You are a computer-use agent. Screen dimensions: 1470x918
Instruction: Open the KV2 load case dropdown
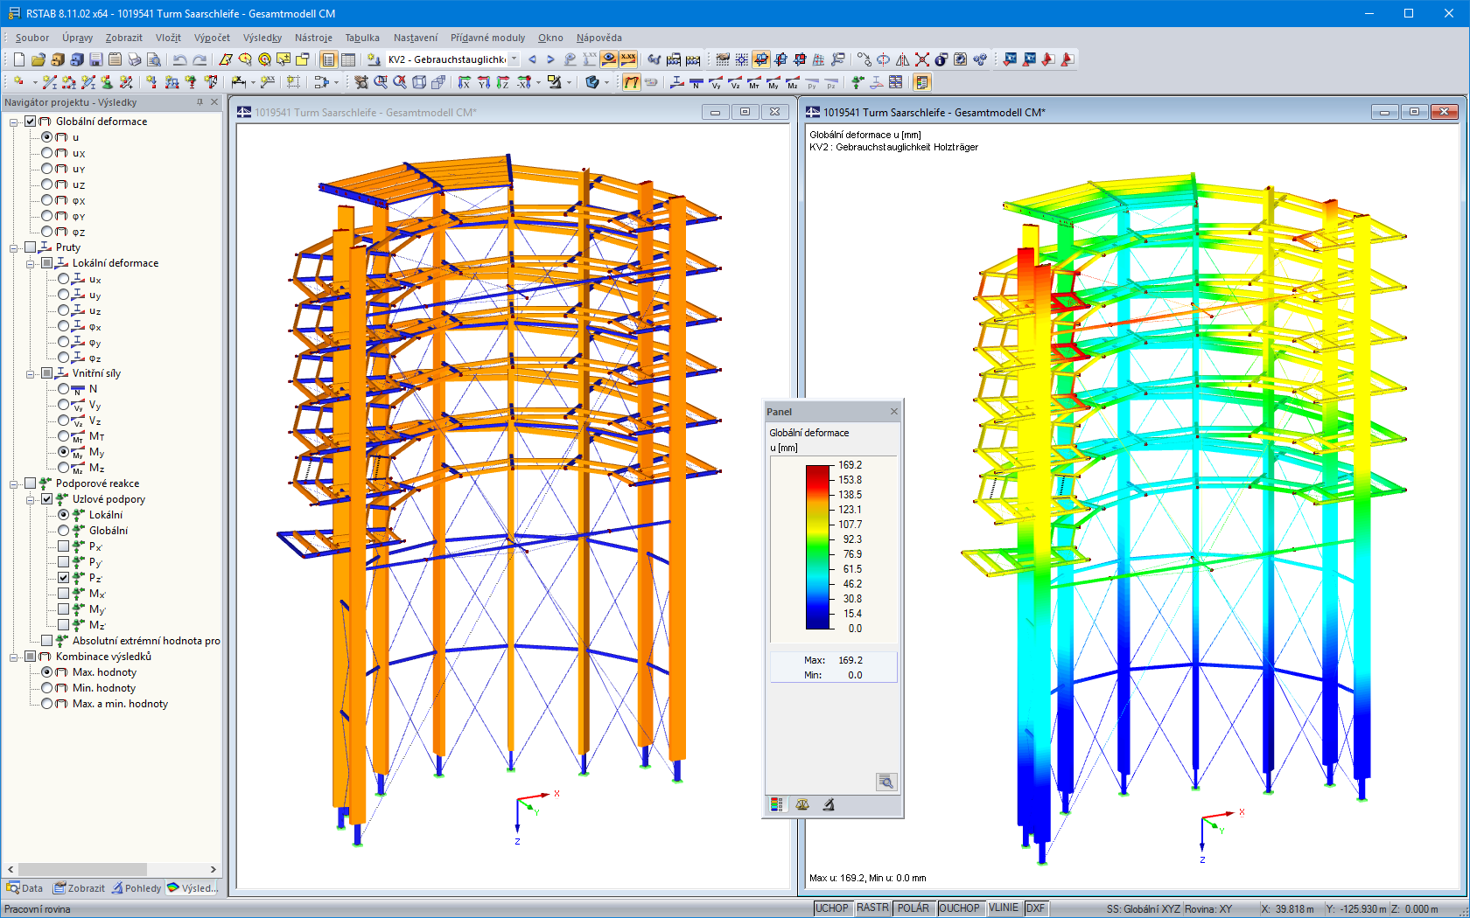tap(514, 59)
